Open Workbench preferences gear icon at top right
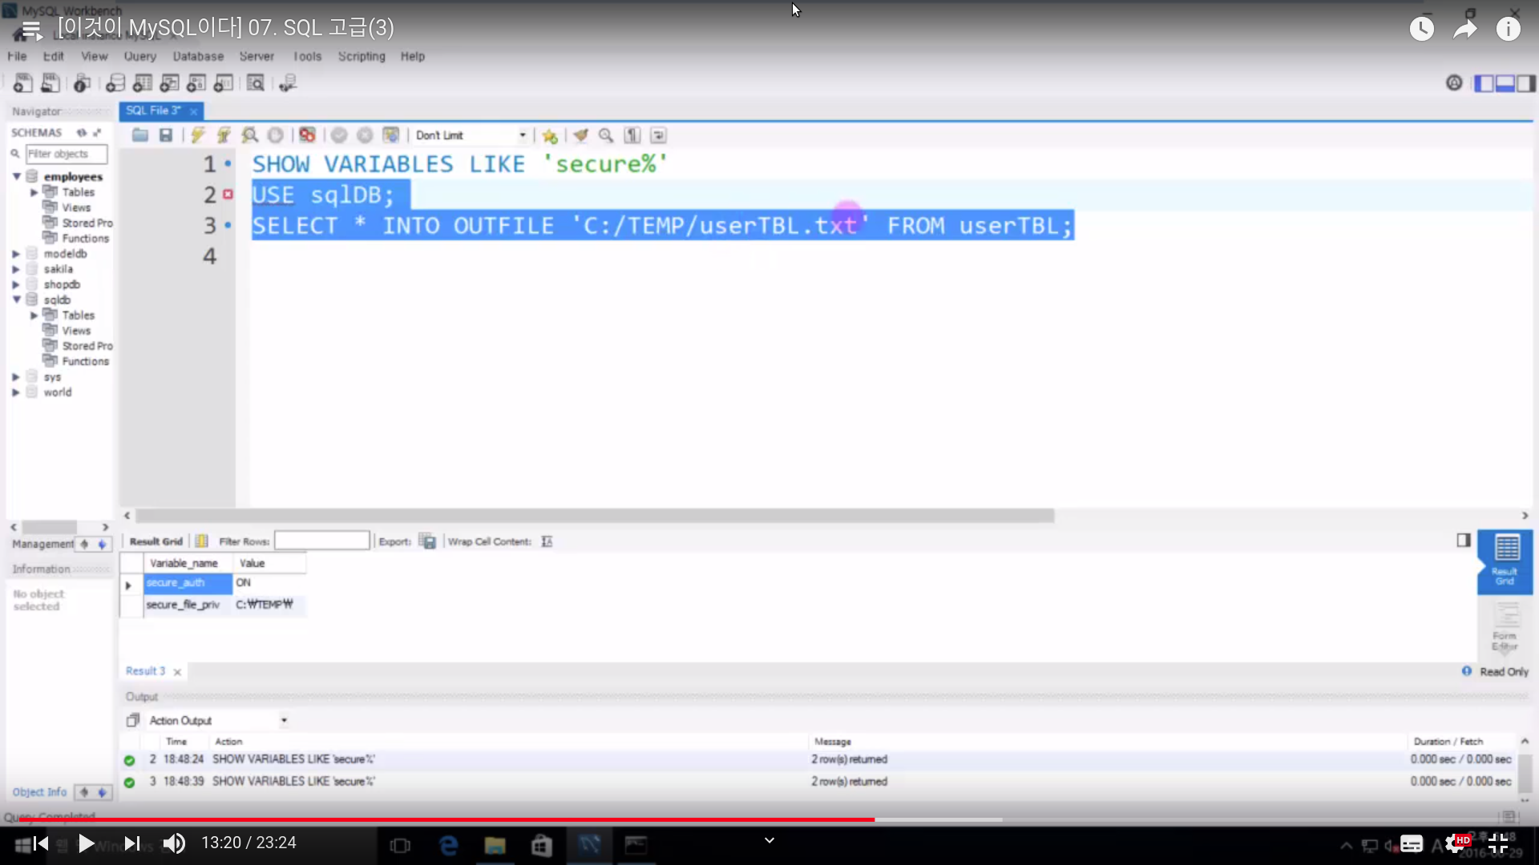Image resolution: width=1539 pixels, height=865 pixels. click(x=1454, y=82)
